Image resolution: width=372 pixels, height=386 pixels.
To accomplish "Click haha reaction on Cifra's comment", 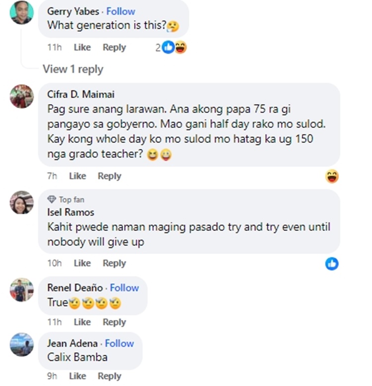I will point(332,176).
